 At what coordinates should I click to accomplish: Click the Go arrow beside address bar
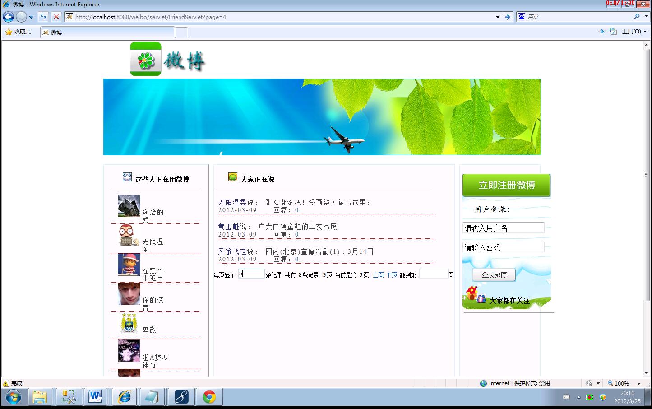(x=508, y=17)
